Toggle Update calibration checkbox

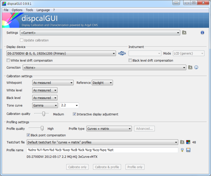click(x=21, y=40)
